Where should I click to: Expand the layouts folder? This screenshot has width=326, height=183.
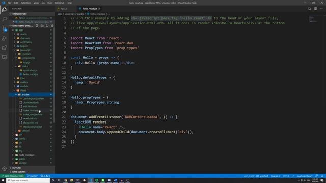[16, 131]
